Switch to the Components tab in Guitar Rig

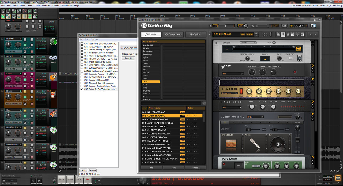point(173,34)
